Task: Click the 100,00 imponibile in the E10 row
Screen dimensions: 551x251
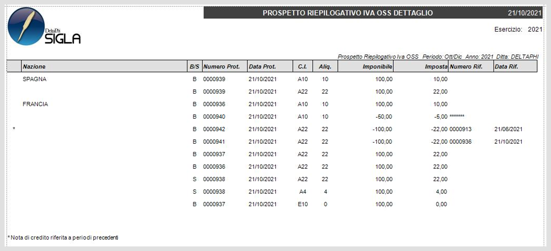Action: 384,204
